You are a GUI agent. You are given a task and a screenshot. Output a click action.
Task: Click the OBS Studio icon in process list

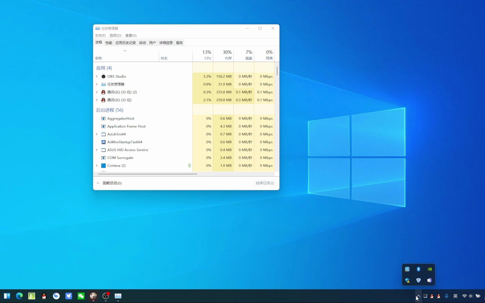coord(103,76)
